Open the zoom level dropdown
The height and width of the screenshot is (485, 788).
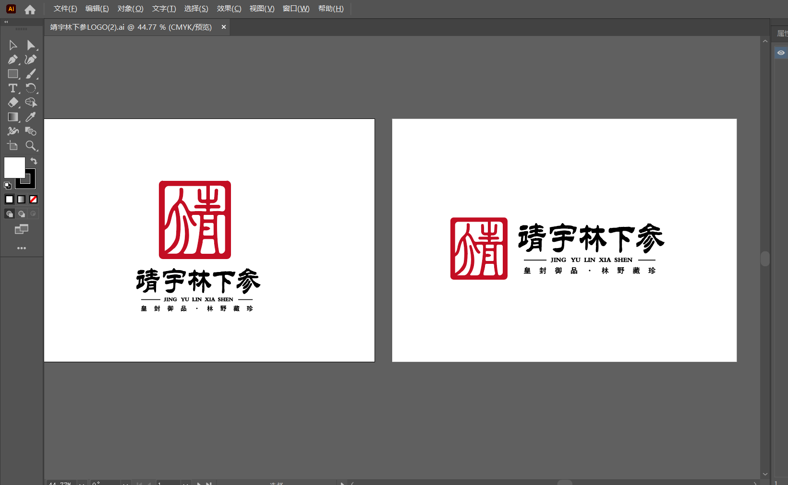82,483
